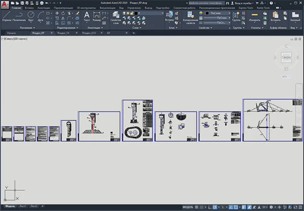Click the Open file icon in quick access toolbar
Screen dimensions: 304x211
coord(17,3)
